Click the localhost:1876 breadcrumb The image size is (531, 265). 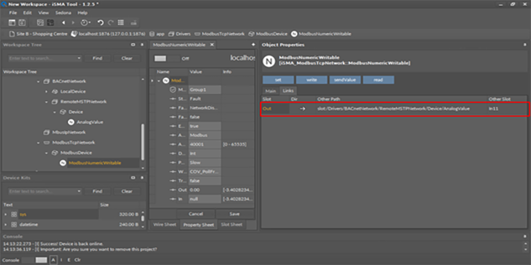[x=108, y=34]
